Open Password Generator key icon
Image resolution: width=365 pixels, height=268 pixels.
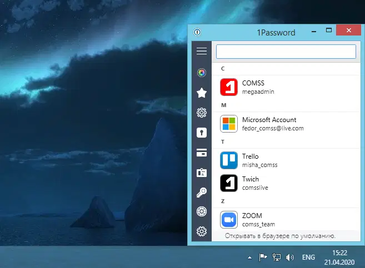click(x=202, y=193)
